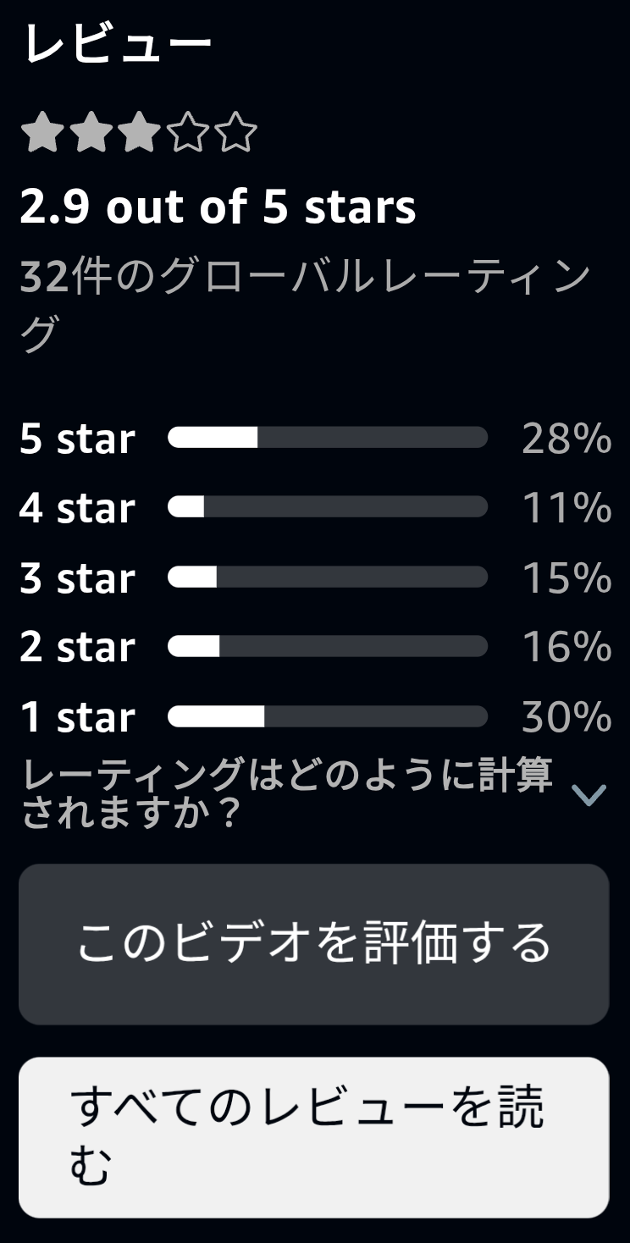Click the third rating star icon

(x=139, y=134)
